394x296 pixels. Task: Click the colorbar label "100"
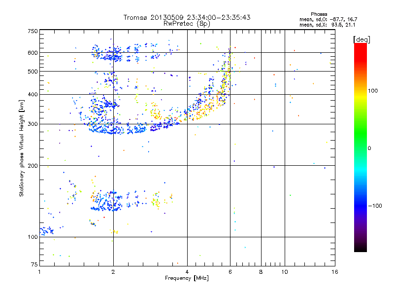[373, 91]
